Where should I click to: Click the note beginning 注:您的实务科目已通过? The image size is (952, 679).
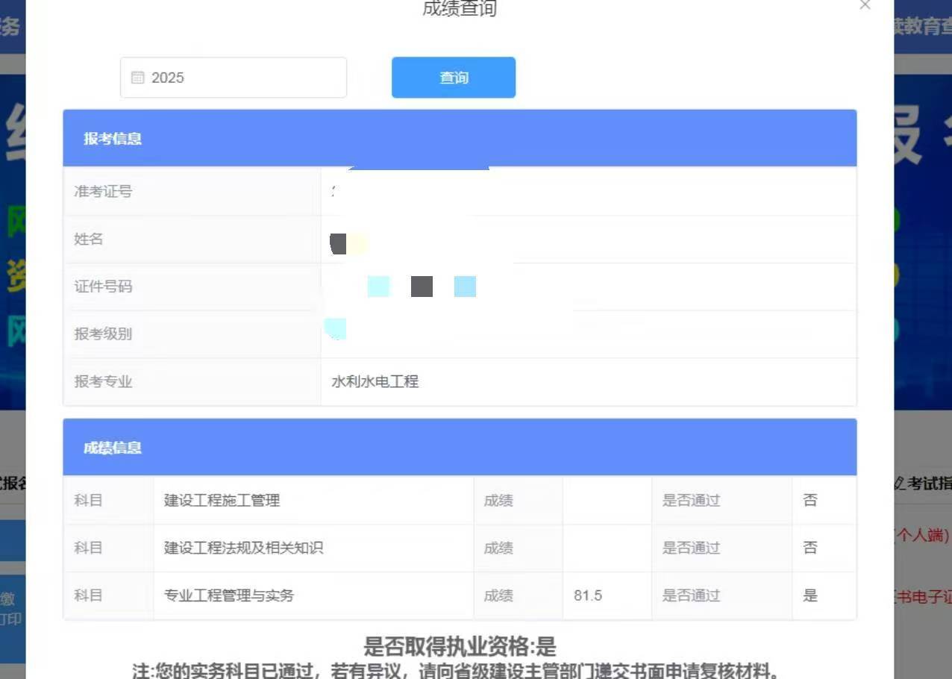[456, 670]
